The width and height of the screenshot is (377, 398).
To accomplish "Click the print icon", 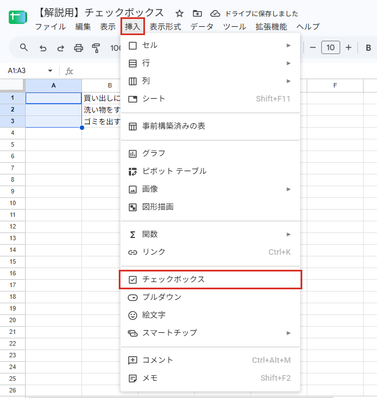I will tap(78, 48).
